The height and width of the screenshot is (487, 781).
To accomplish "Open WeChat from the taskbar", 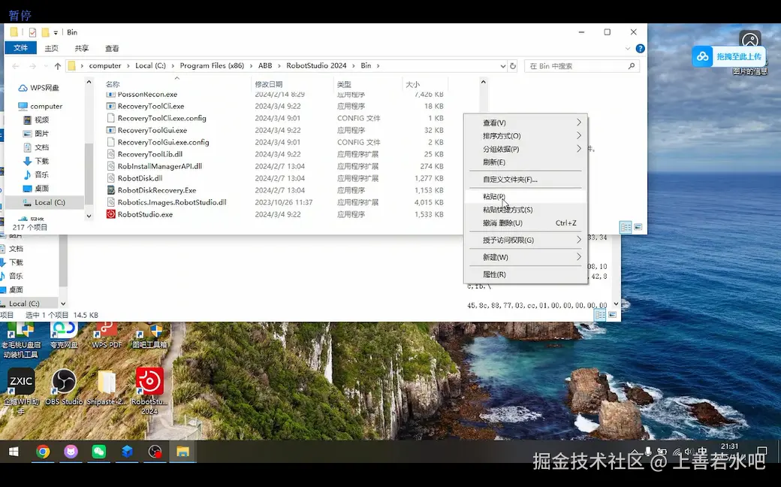I will click(98, 452).
